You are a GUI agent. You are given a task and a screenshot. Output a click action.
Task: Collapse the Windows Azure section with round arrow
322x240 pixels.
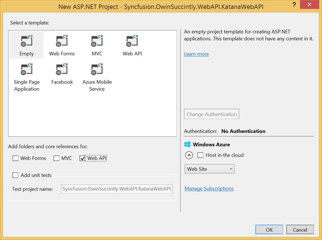click(189, 155)
